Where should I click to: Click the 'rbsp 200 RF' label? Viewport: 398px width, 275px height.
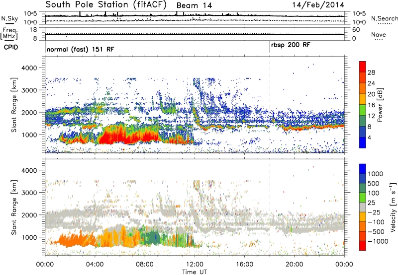point(291,45)
